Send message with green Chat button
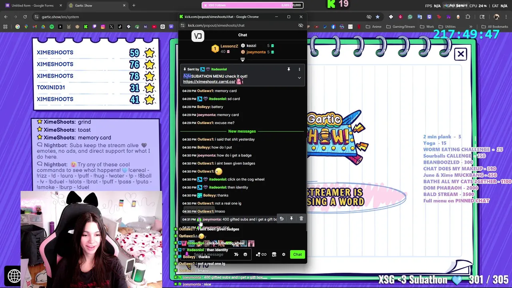 297,254
